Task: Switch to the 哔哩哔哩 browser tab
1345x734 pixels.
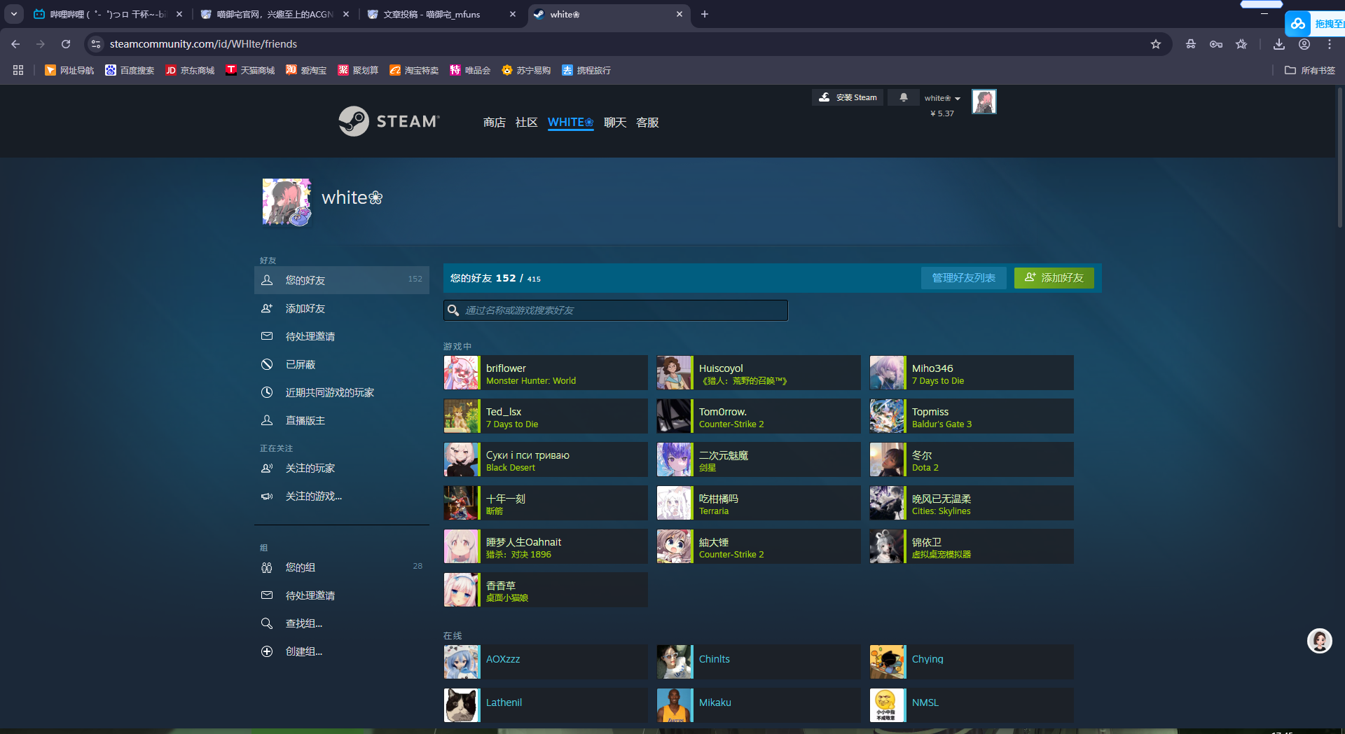Action: [109, 14]
